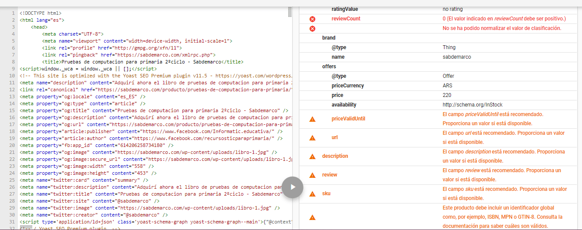The height and width of the screenshot is (230, 582).
Task: Click the link rel="profile" code line
Action: pyautogui.click(x=112, y=48)
